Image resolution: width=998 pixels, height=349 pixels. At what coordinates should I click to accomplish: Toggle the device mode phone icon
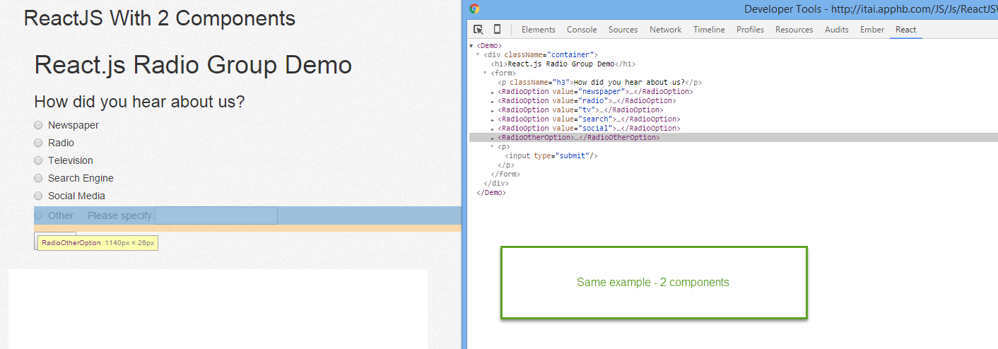497,30
